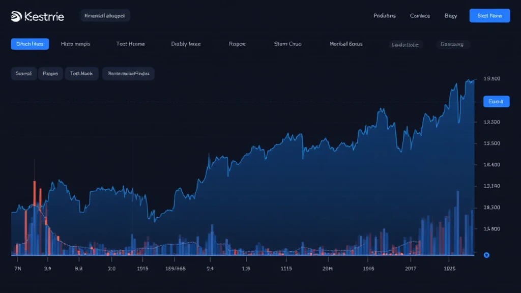Select the Bngy header link
Screen dimensions: 521x293
(451, 16)
